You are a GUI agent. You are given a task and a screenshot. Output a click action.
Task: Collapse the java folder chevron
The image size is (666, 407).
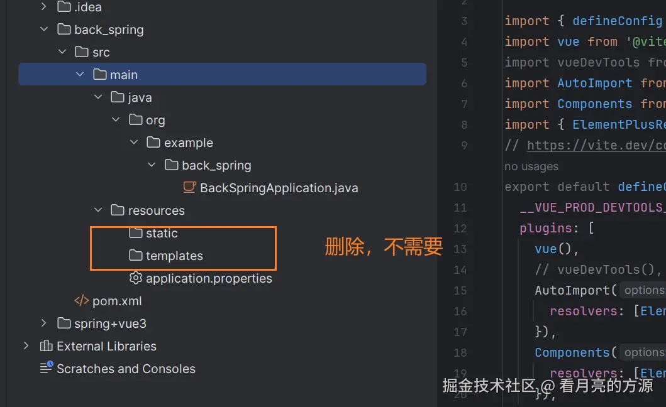pos(97,97)
